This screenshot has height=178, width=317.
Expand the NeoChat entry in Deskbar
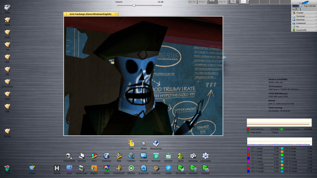coord(304,20)
